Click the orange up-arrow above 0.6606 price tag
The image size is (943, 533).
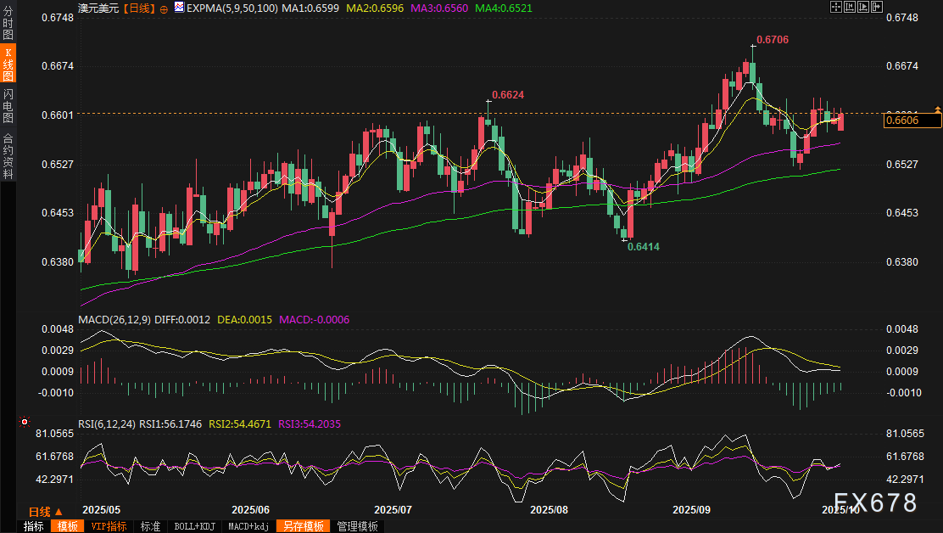point(937,109)
